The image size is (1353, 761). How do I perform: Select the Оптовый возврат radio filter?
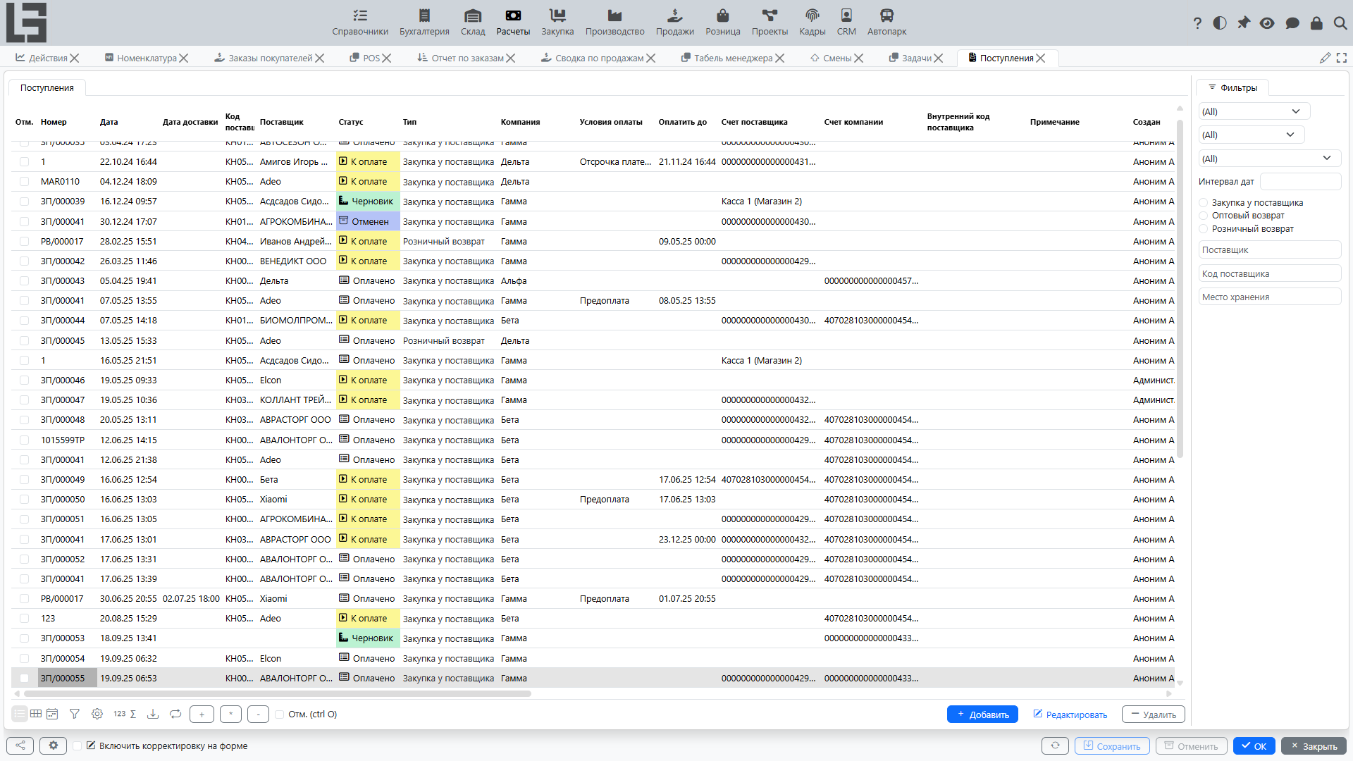pos(1204,216)
